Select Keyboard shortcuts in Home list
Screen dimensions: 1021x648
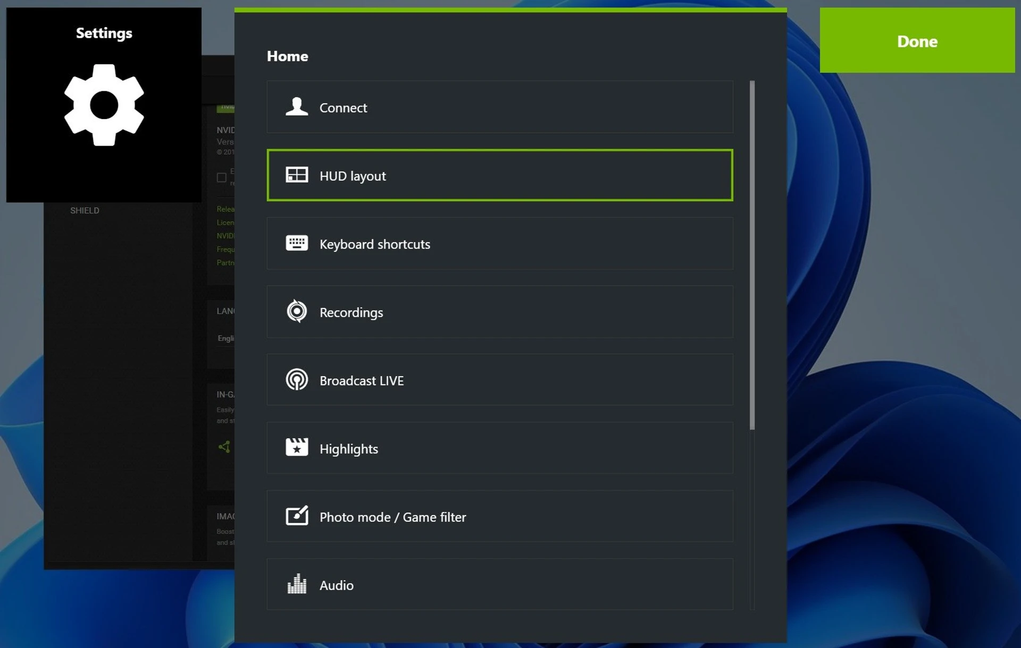coord(500,243)
